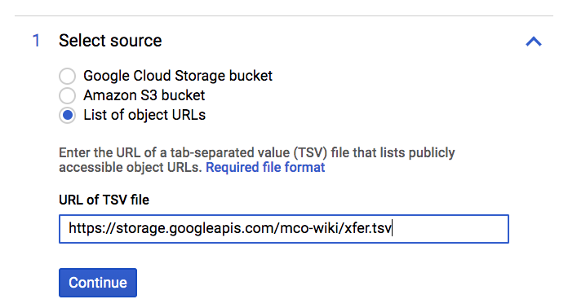
Task: Click the Select source heading text
Action: 110,41
